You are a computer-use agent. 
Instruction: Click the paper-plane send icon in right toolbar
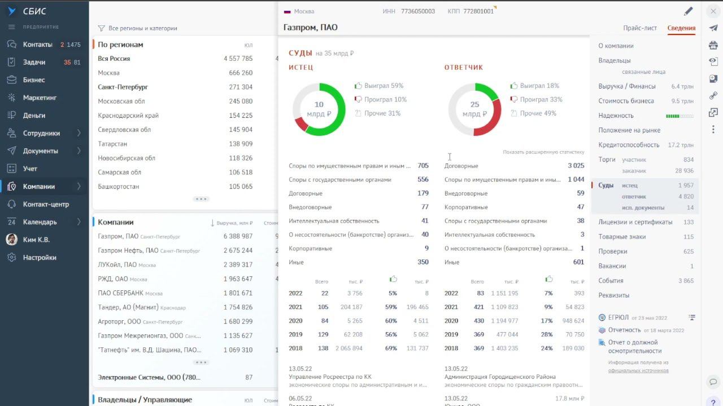pos(713,28)
